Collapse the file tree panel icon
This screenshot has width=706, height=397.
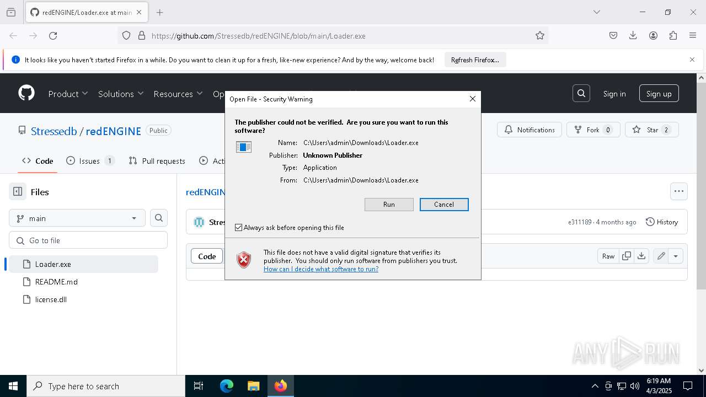click(x=18, y=192)
